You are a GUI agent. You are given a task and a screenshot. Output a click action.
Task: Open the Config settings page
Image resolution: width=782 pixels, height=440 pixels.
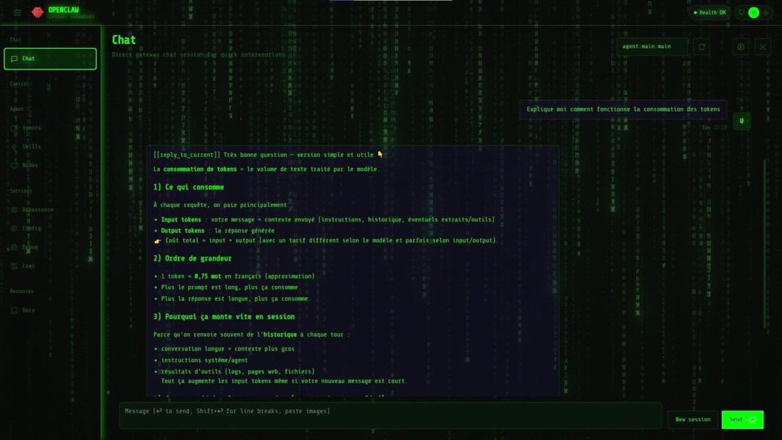tap(50, 228)
